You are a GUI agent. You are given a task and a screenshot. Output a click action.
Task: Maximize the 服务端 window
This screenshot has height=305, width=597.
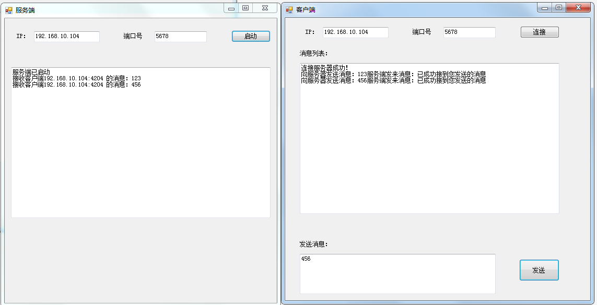(245, 8)
